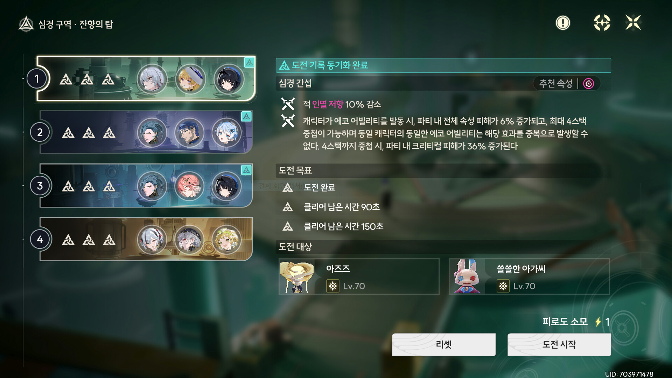The height and width of the screenshot is (378, 672).
Task: Click 쓸쓸한 아가씨 element attribute icon
Action: point(503,286)
